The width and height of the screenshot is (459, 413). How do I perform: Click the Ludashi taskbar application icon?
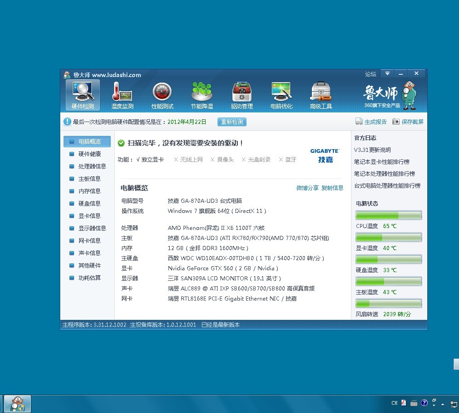pos(17,403)
